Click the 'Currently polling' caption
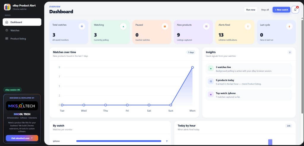 [x=101, y=40]
